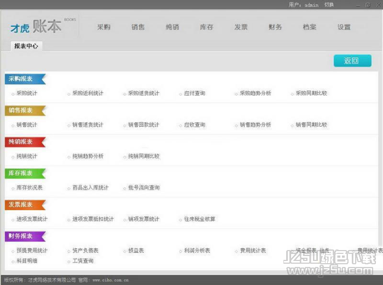Visit the www.ciho.com.cn website link
383x285 pixels.
(111, 280)
